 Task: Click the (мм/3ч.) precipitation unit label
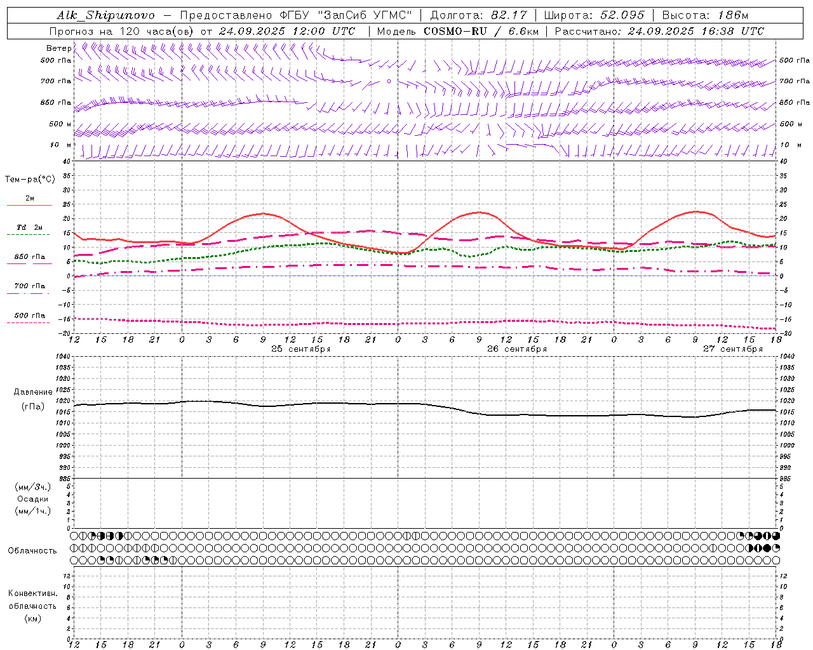click(33, 487)
